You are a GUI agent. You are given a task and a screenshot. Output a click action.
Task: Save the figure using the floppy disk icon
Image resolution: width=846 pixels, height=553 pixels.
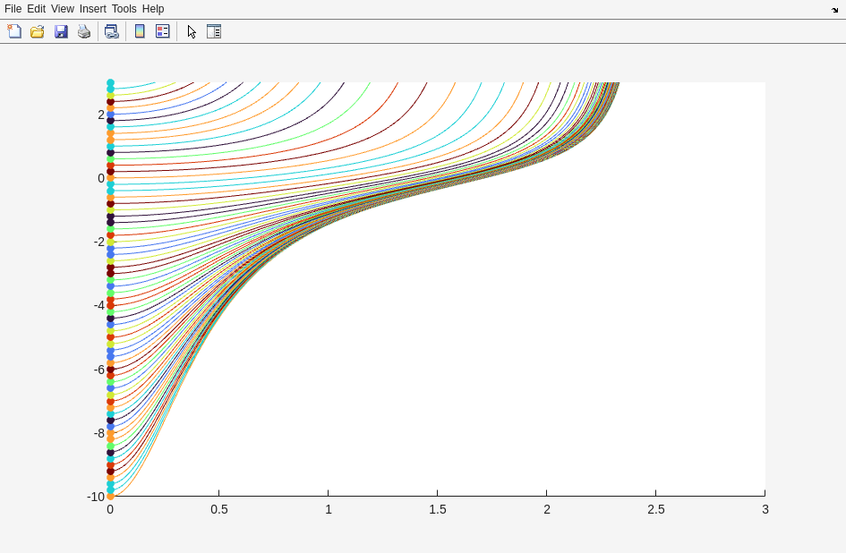(x=61, y=31)
